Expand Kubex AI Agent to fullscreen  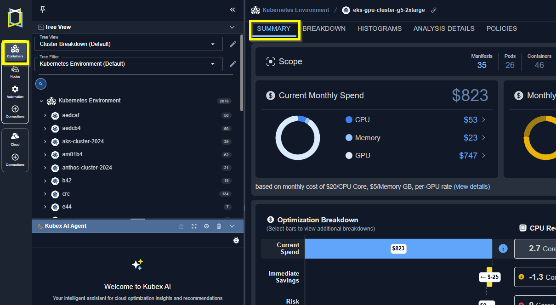click(194, 226)
